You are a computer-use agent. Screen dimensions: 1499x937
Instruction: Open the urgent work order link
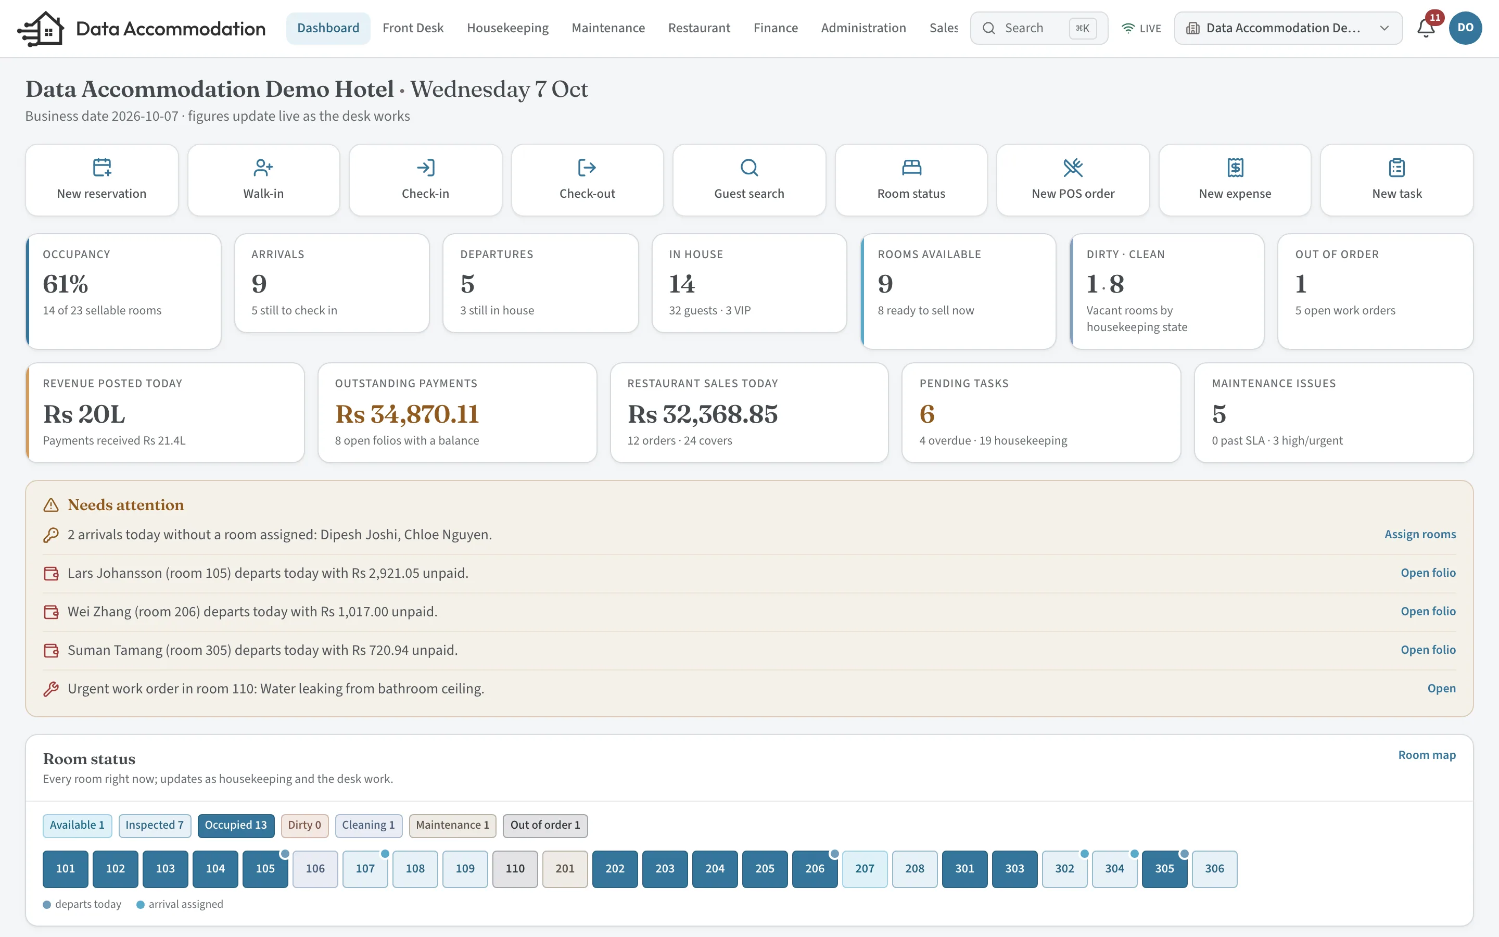[1441, 689]
